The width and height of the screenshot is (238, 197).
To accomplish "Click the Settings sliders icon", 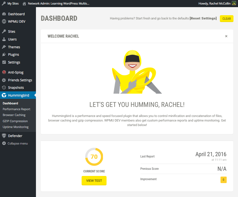I will pyautogui.click(x=4, y=62).
